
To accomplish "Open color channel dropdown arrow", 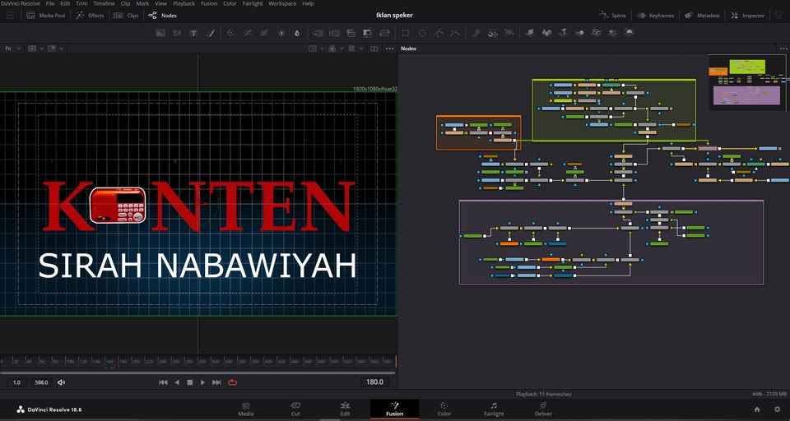I will click(x=342, y=49).
